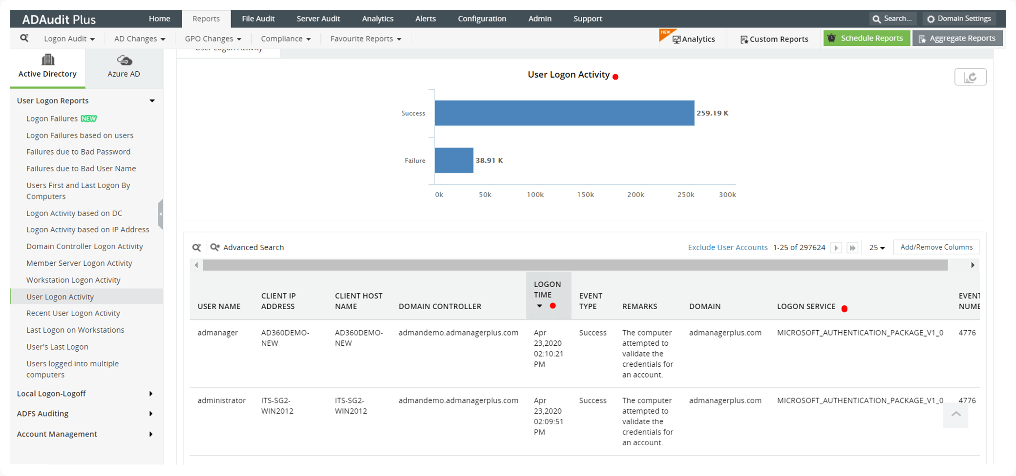
Task: Click the Domain Settings gear icon
Action: [931, 19]
